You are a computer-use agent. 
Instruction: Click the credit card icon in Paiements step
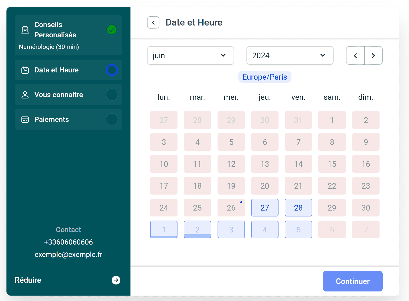25,120
